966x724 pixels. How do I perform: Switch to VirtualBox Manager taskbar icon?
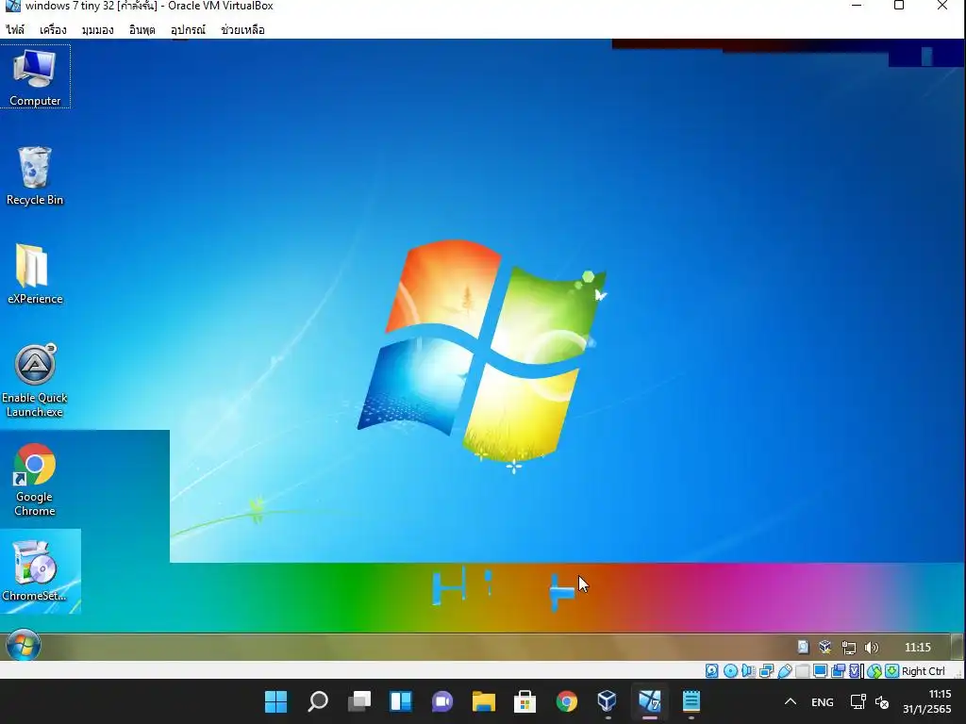(608, 701)
